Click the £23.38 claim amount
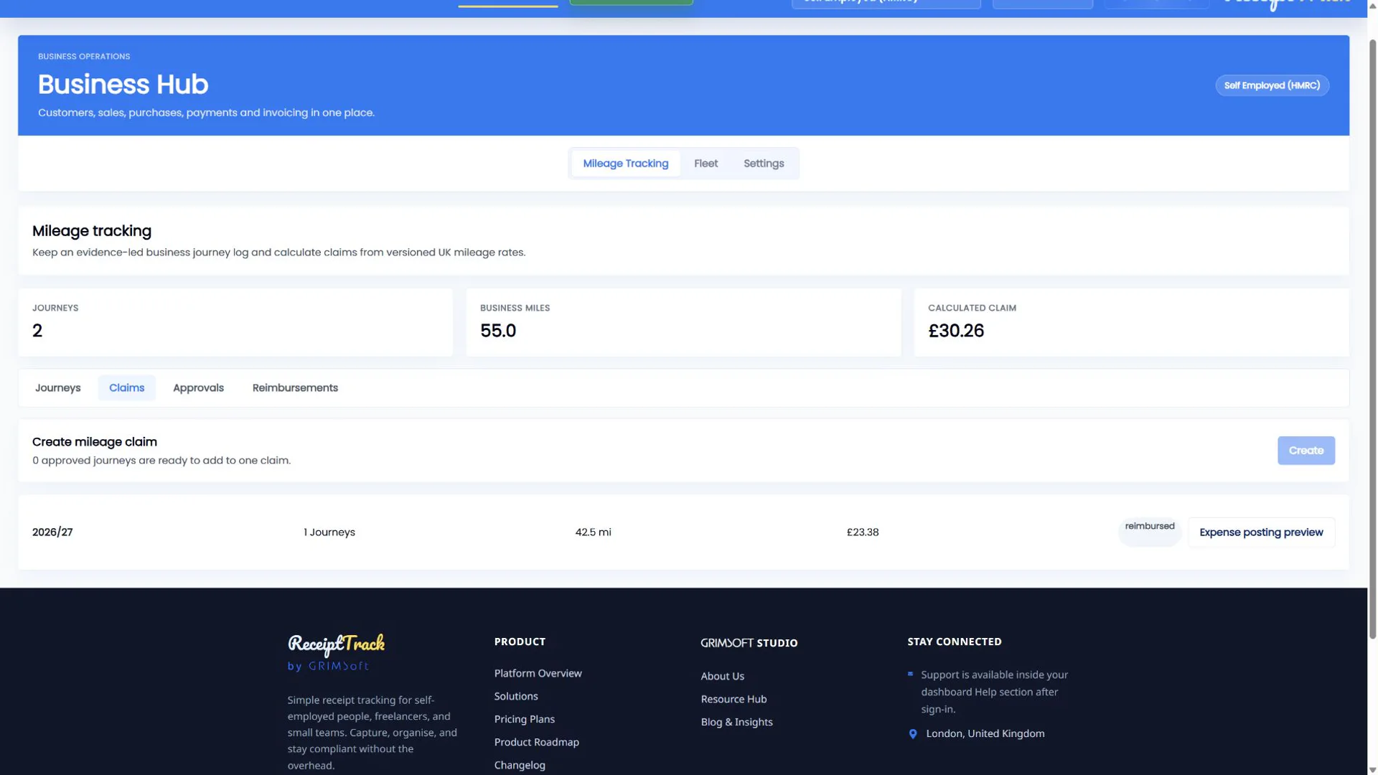Image resolution: width=1378 pixels, height=775 pixels. coord(863,532)
